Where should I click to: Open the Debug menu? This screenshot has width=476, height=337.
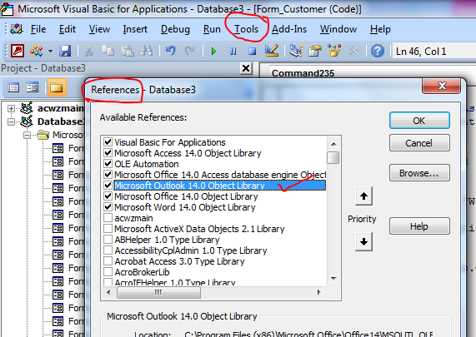coord(175,29)
